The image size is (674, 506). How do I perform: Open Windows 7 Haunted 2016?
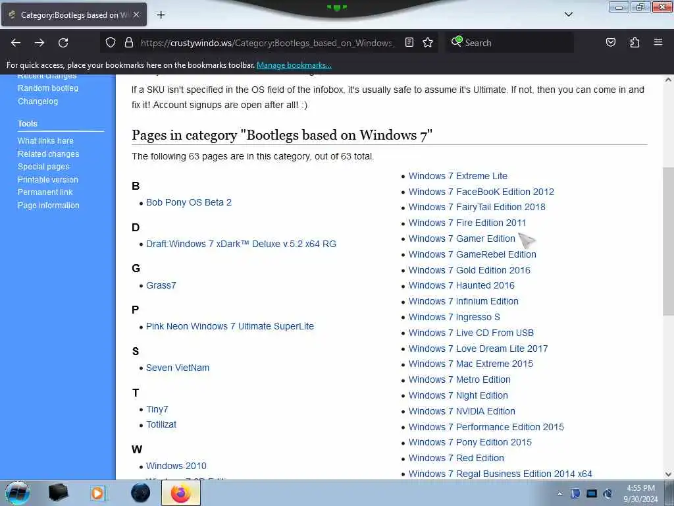(x=461, y=285)
